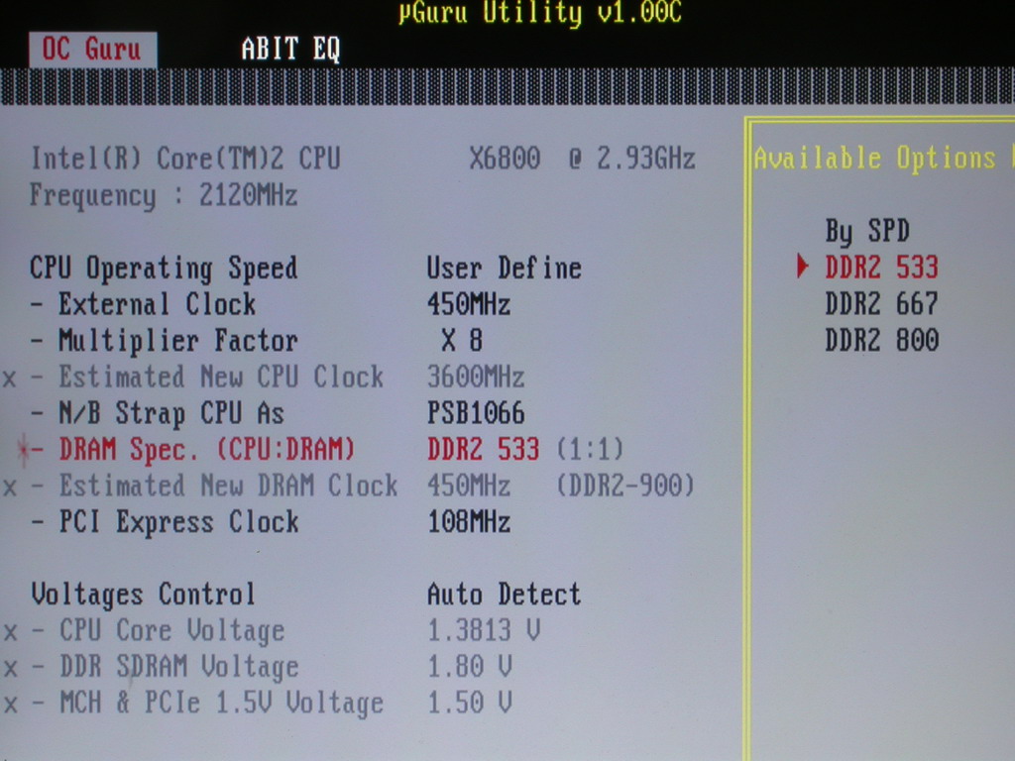
Task: Click the DDR SDRAM Voltage label
Action: (179, 667)
